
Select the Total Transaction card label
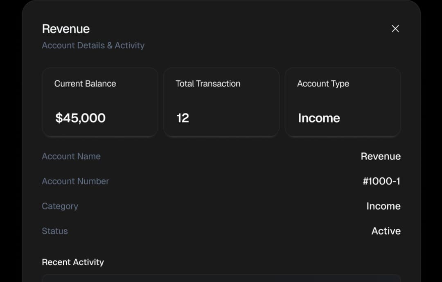(208, 84)
